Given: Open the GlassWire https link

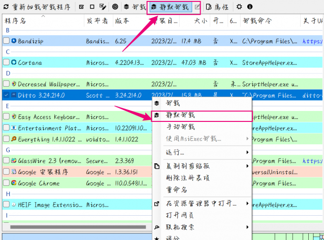Looking at the screenshot, I should [x=312, y=161].
